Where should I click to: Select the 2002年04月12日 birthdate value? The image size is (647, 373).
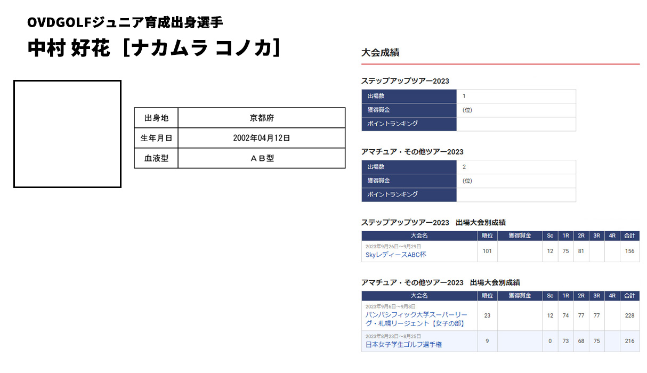point(261,138)
